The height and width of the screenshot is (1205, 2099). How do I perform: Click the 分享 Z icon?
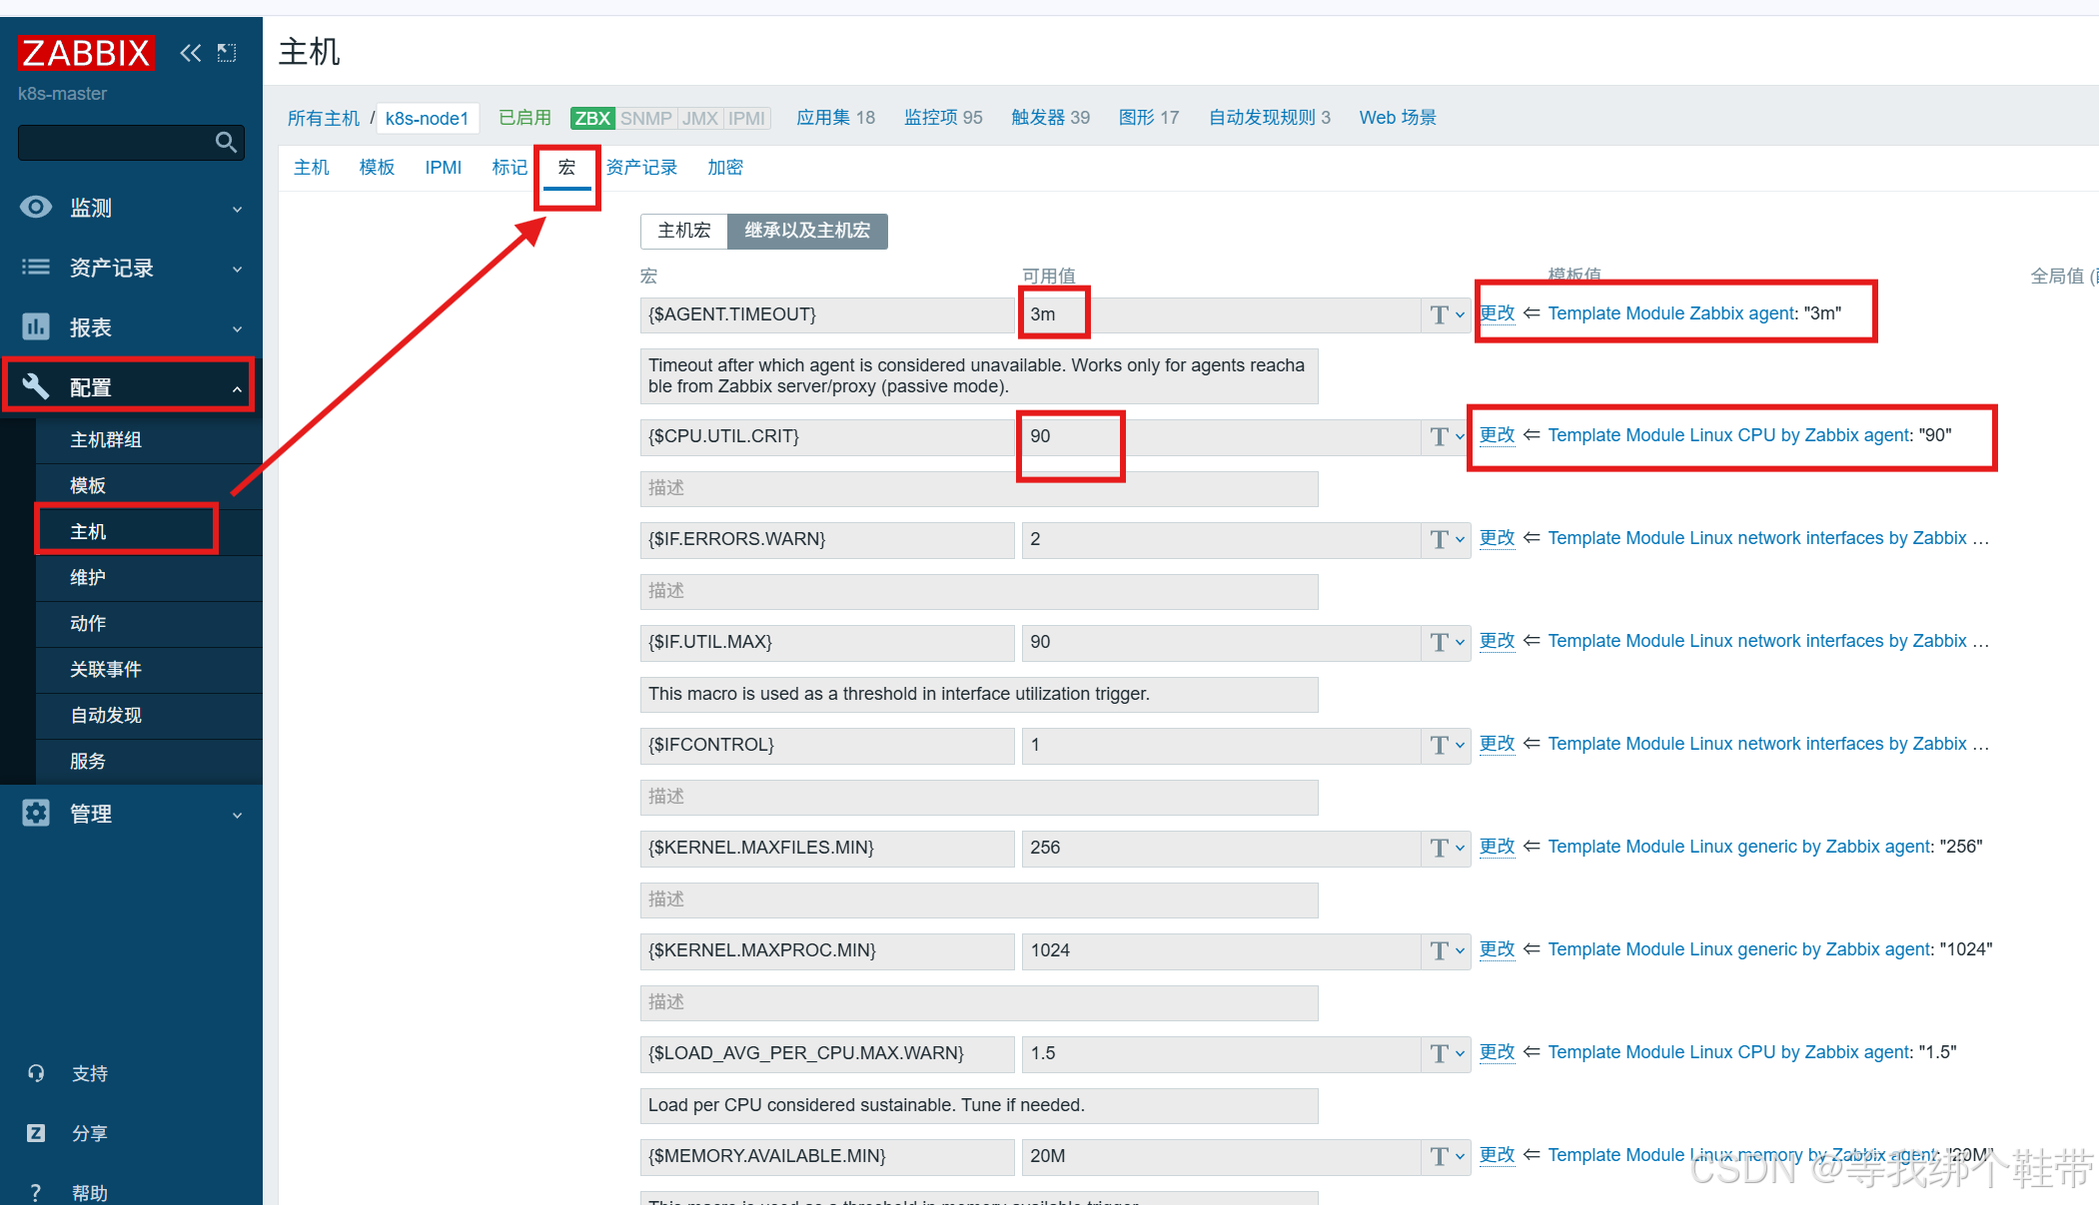[36, 1133]
